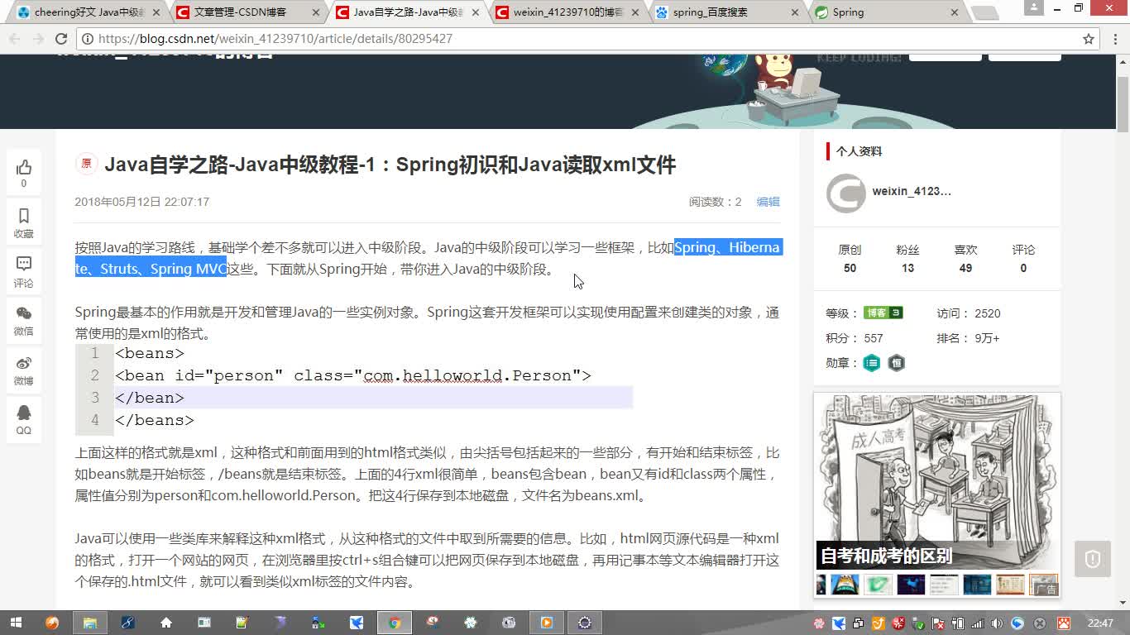Image resolution: width=1130 pixels, height=635 pixels.
Task: Click the profile avatar image
Action: click(845, 193)
